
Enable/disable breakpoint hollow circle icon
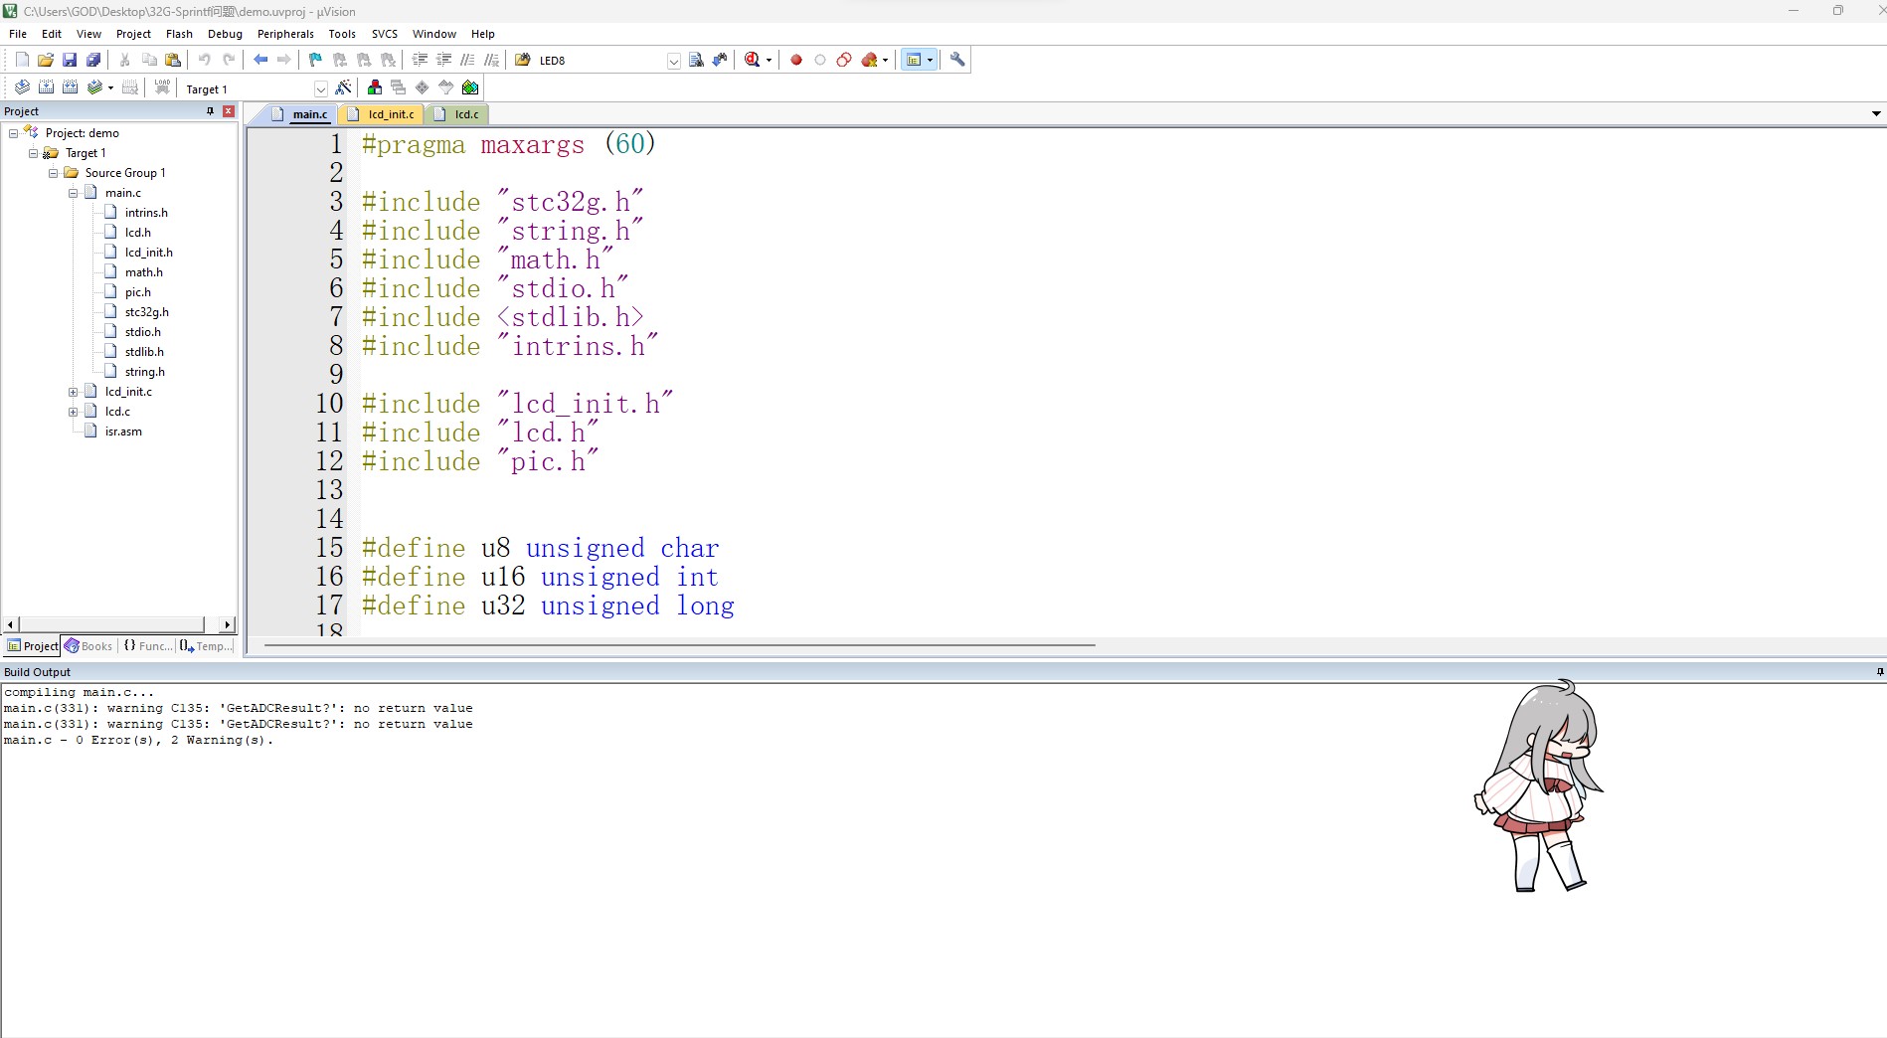820,60
